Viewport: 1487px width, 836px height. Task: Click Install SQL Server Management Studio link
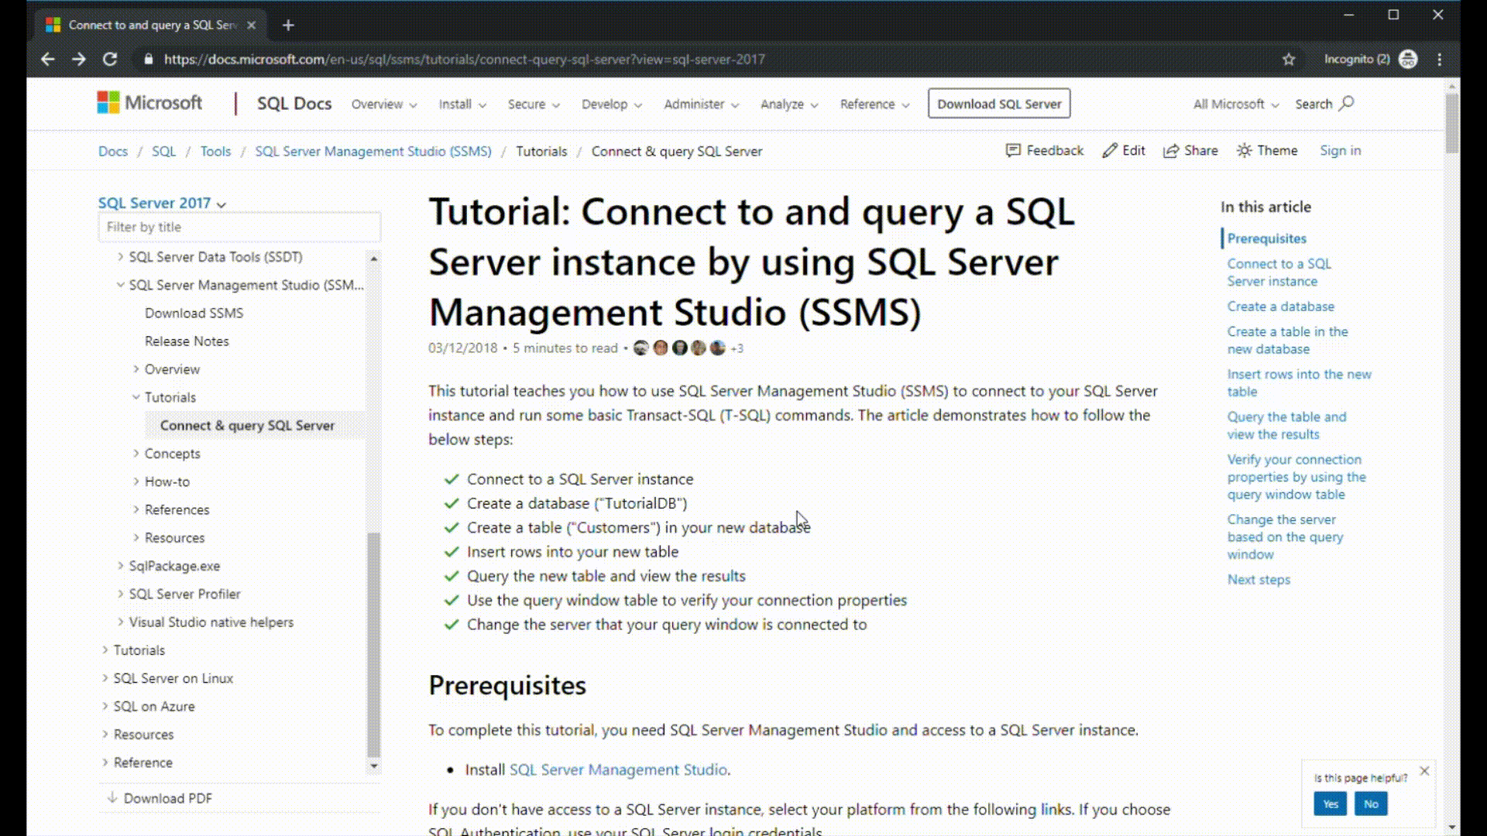point(618,769)
